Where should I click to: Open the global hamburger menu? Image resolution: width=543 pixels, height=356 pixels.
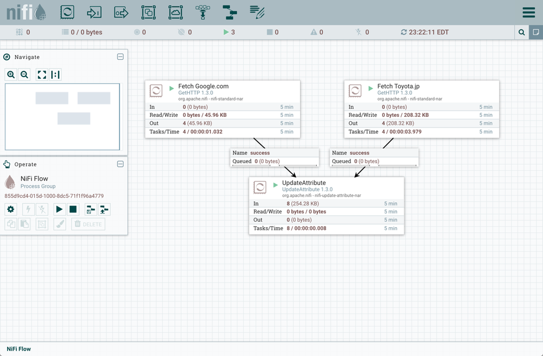[528, 13]
